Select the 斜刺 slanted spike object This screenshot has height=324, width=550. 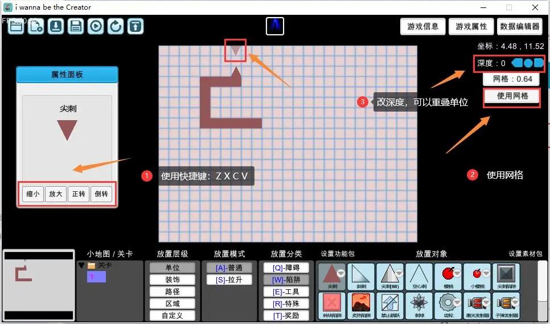361,277
